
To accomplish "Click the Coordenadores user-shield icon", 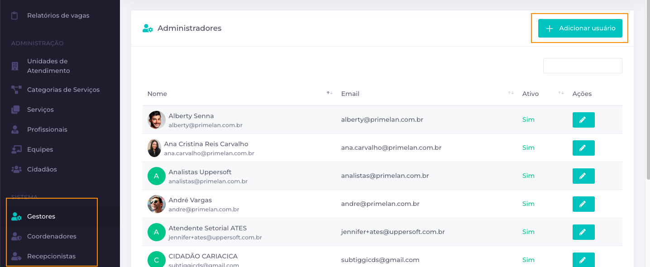I will (x=16, y=236).
